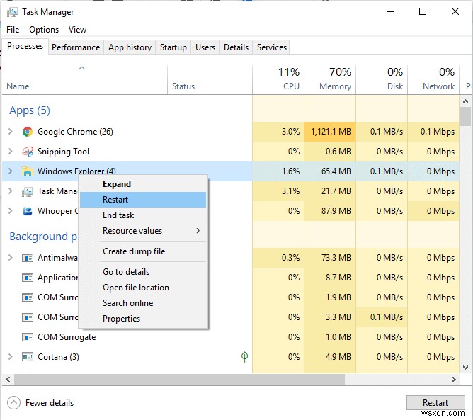This screenshot has height=420, width=473.
Task: Click the Antimalware process icon
Action: click(x=28, y=258)
